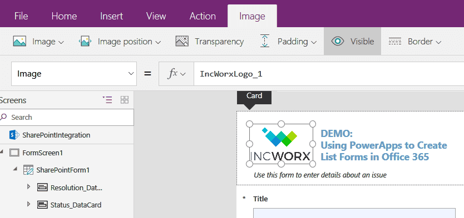Collapse the FormScreen1 node
Viewport: 464px width, 218px height.
(x=2, y=152)
